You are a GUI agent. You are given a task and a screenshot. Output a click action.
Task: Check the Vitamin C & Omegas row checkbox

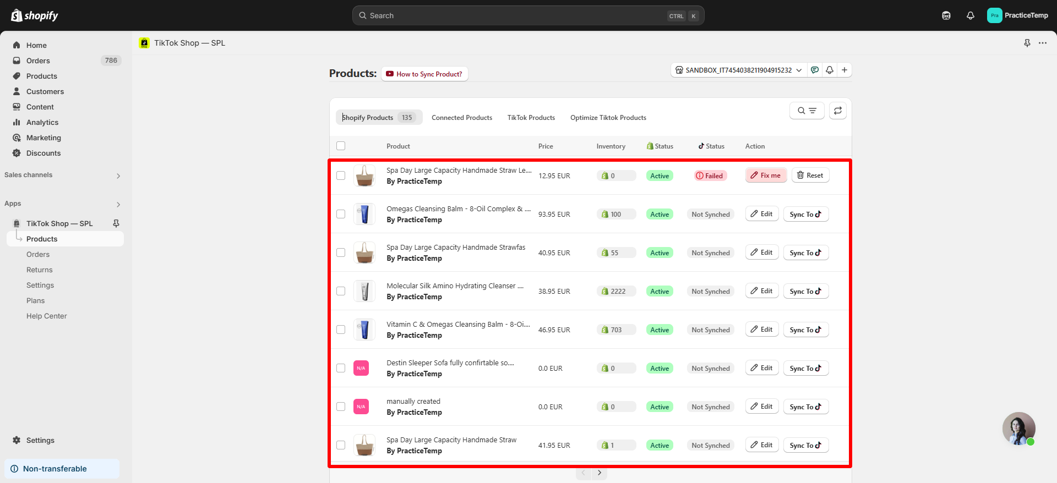[341, 330]
